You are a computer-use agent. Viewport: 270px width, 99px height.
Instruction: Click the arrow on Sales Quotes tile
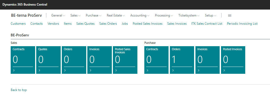[x=39, y=70]
